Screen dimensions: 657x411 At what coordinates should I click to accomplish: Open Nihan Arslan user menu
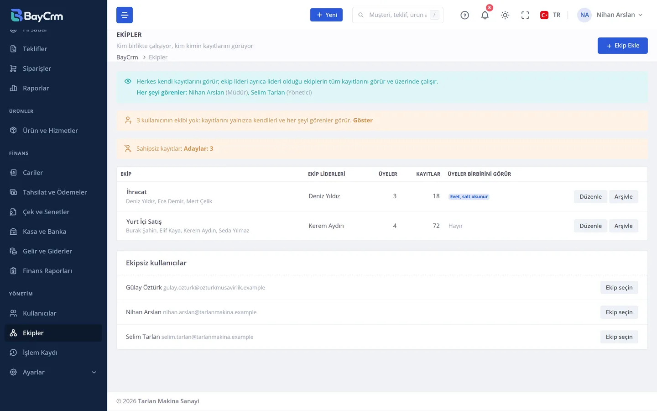point(610,15)
